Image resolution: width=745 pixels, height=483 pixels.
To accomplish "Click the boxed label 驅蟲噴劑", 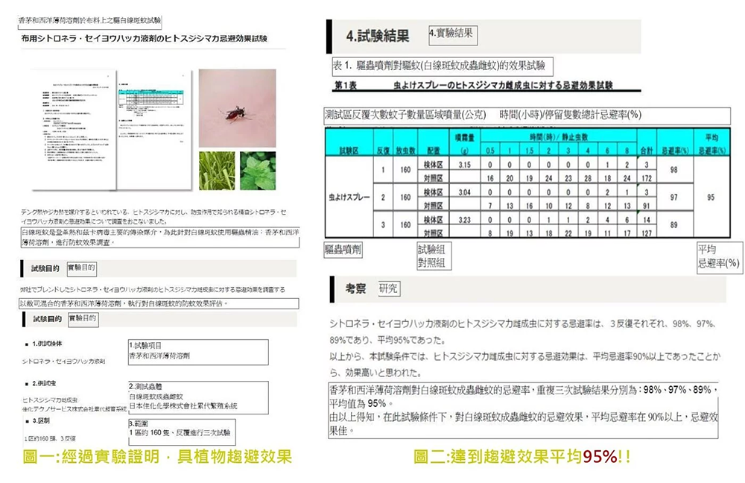I will click(343, 250).
